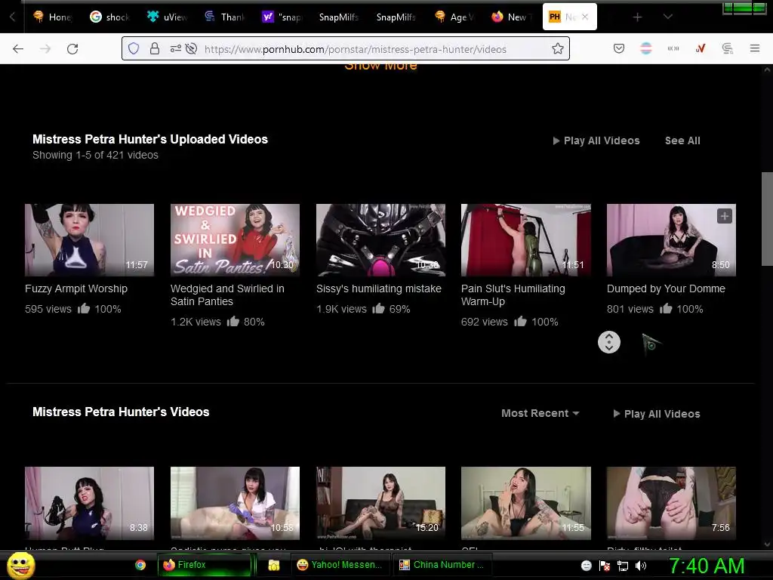Open the Firefox hamburger application menu
This screenshot has width=773, height=580.
click(x=754, y=48)
